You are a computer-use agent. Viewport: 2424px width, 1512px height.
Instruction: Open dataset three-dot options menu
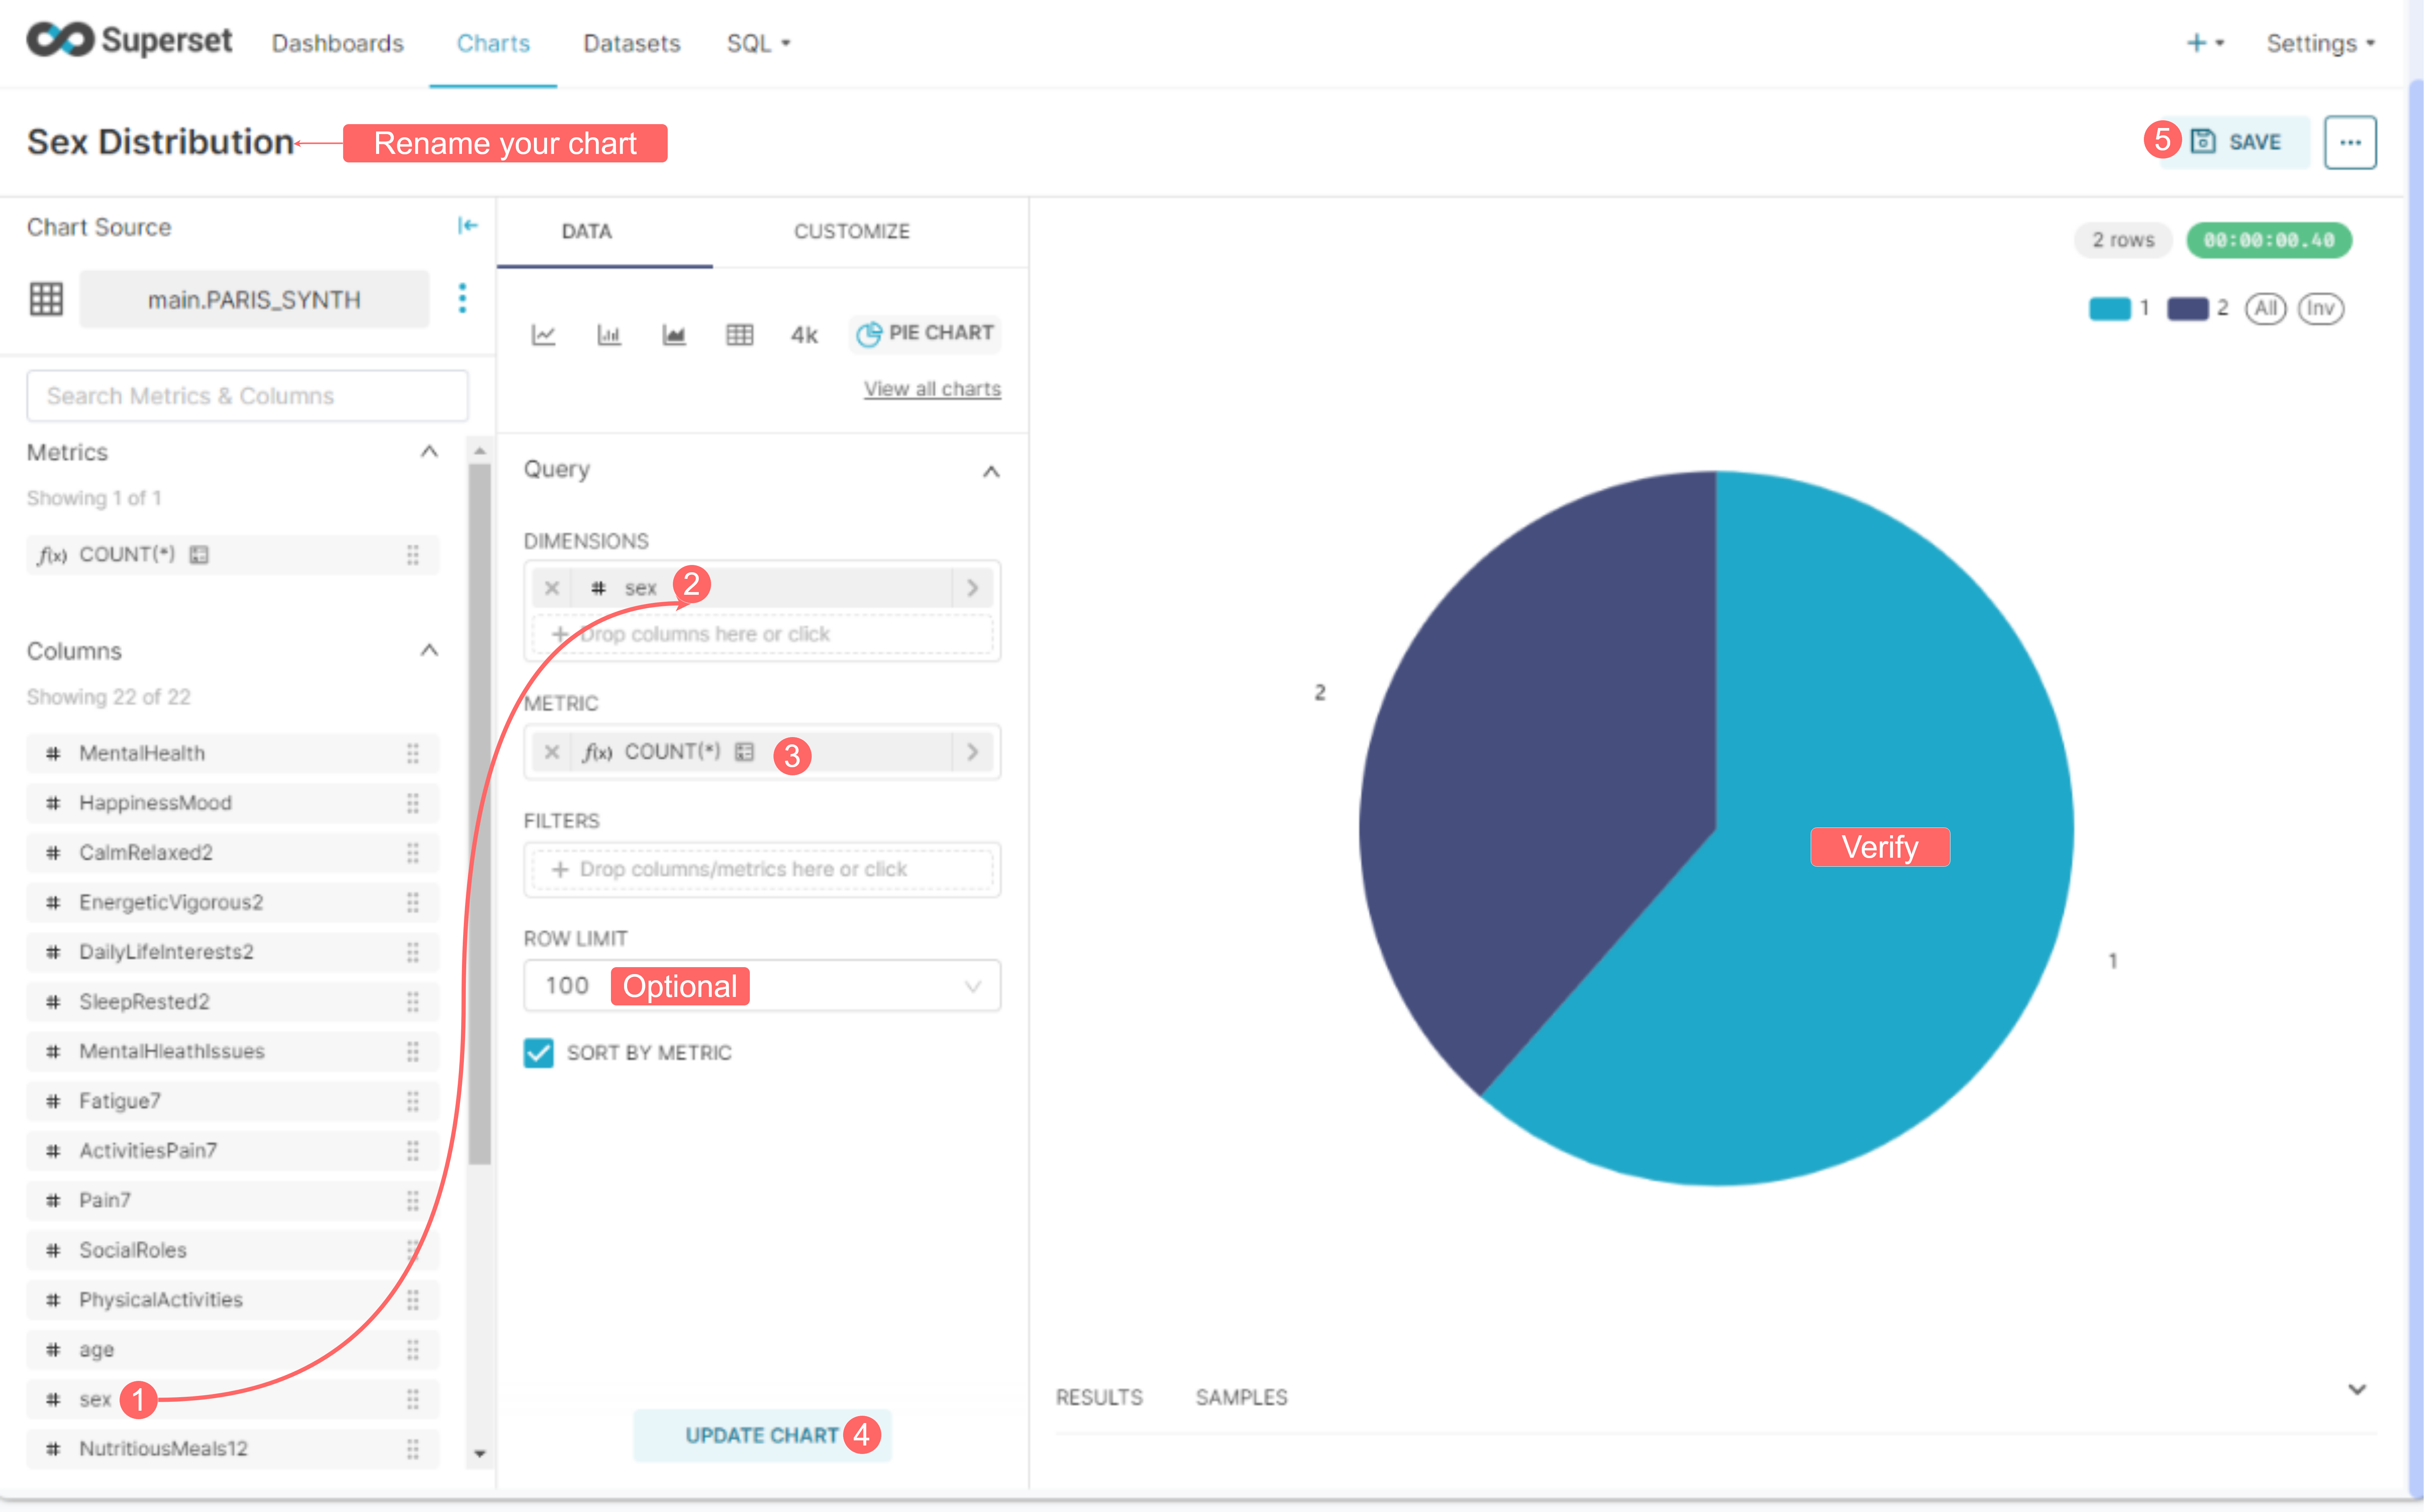click(462, 298)
